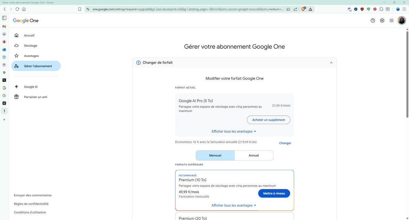
Task: Open the Google account avatar
Action: point(402,20)
